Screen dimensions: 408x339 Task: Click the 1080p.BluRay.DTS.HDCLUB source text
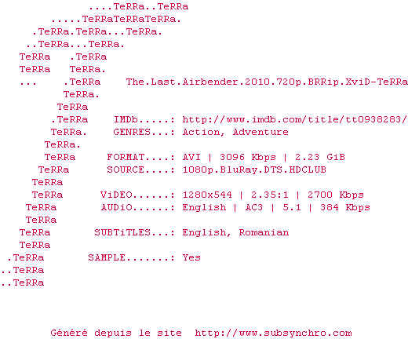click(254, 169)
